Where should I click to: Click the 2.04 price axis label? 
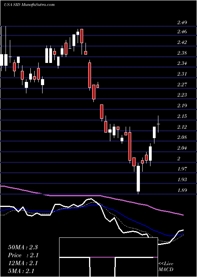182,148
